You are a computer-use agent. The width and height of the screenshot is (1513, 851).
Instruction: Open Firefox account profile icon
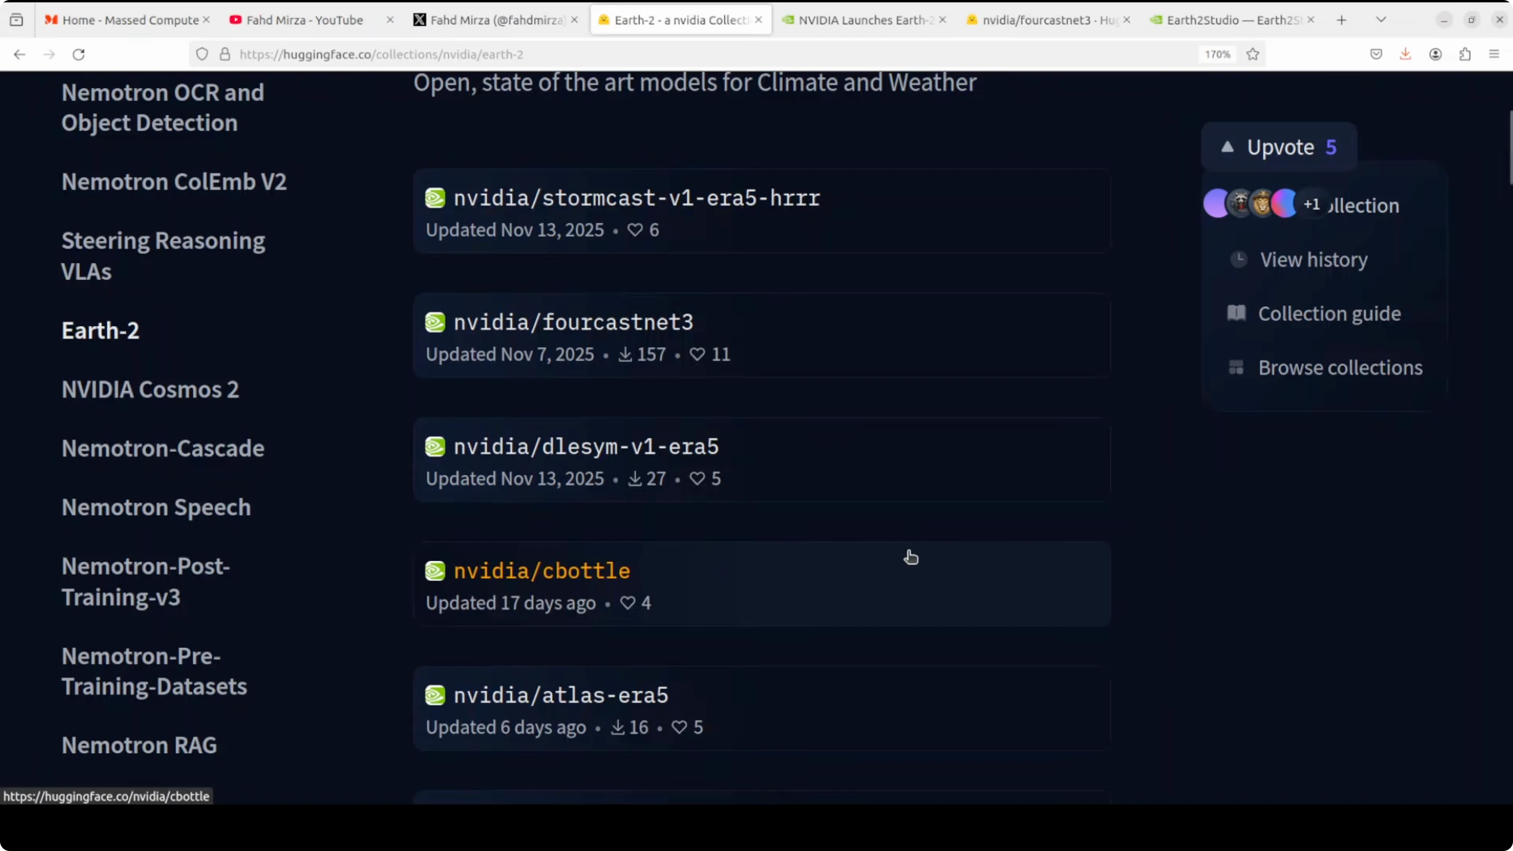pyautogui.click(x=1435, y=55)
